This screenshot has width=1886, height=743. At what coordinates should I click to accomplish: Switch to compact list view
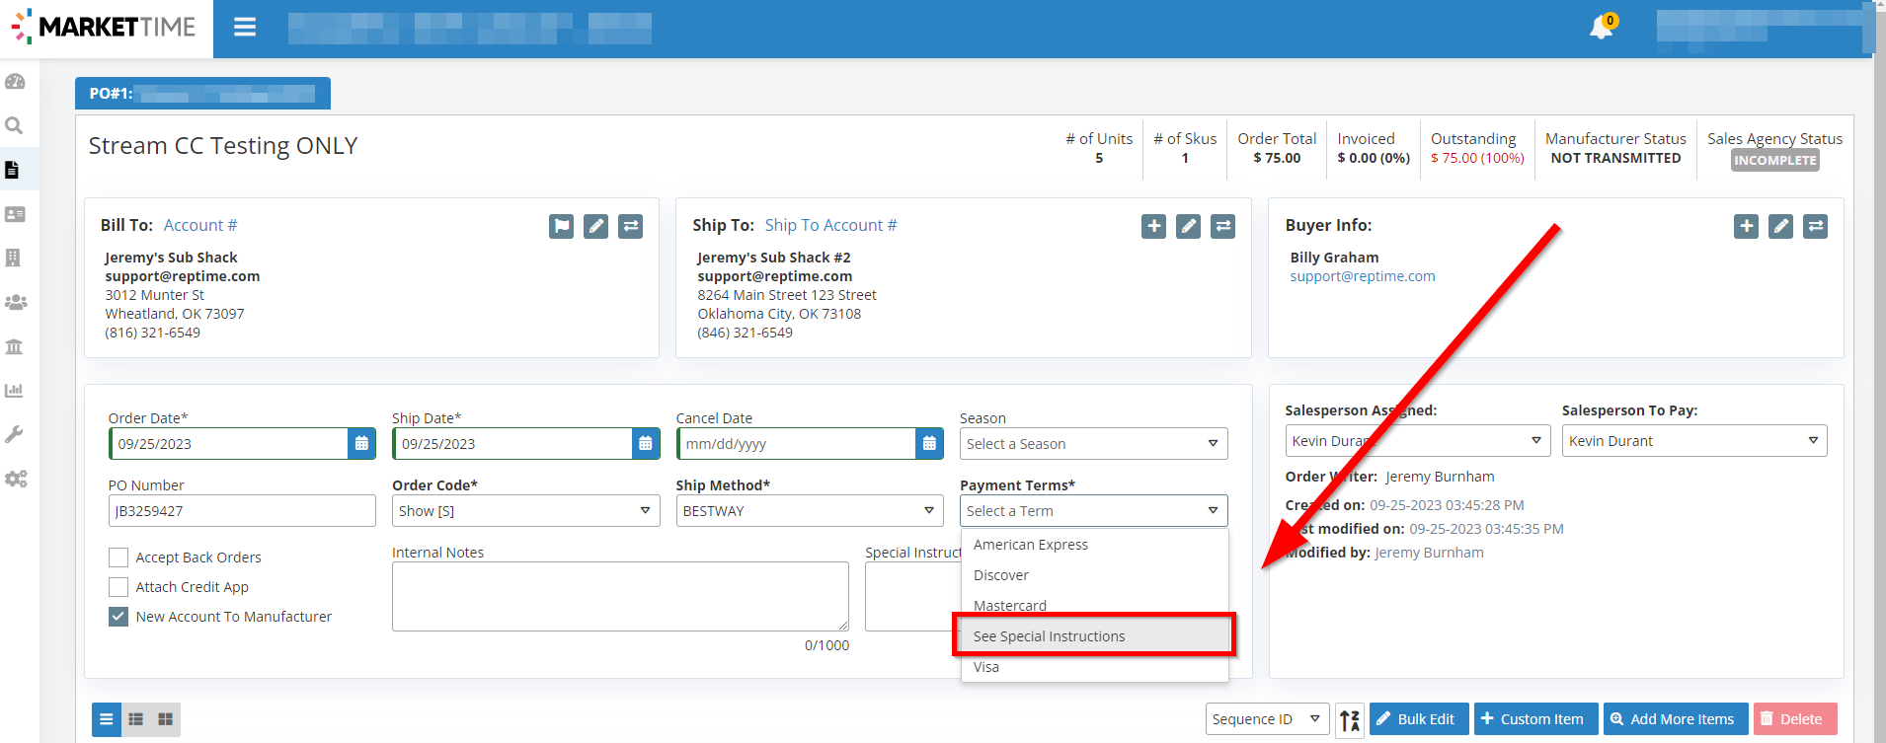pyautogui.click(x=107, y=719)
